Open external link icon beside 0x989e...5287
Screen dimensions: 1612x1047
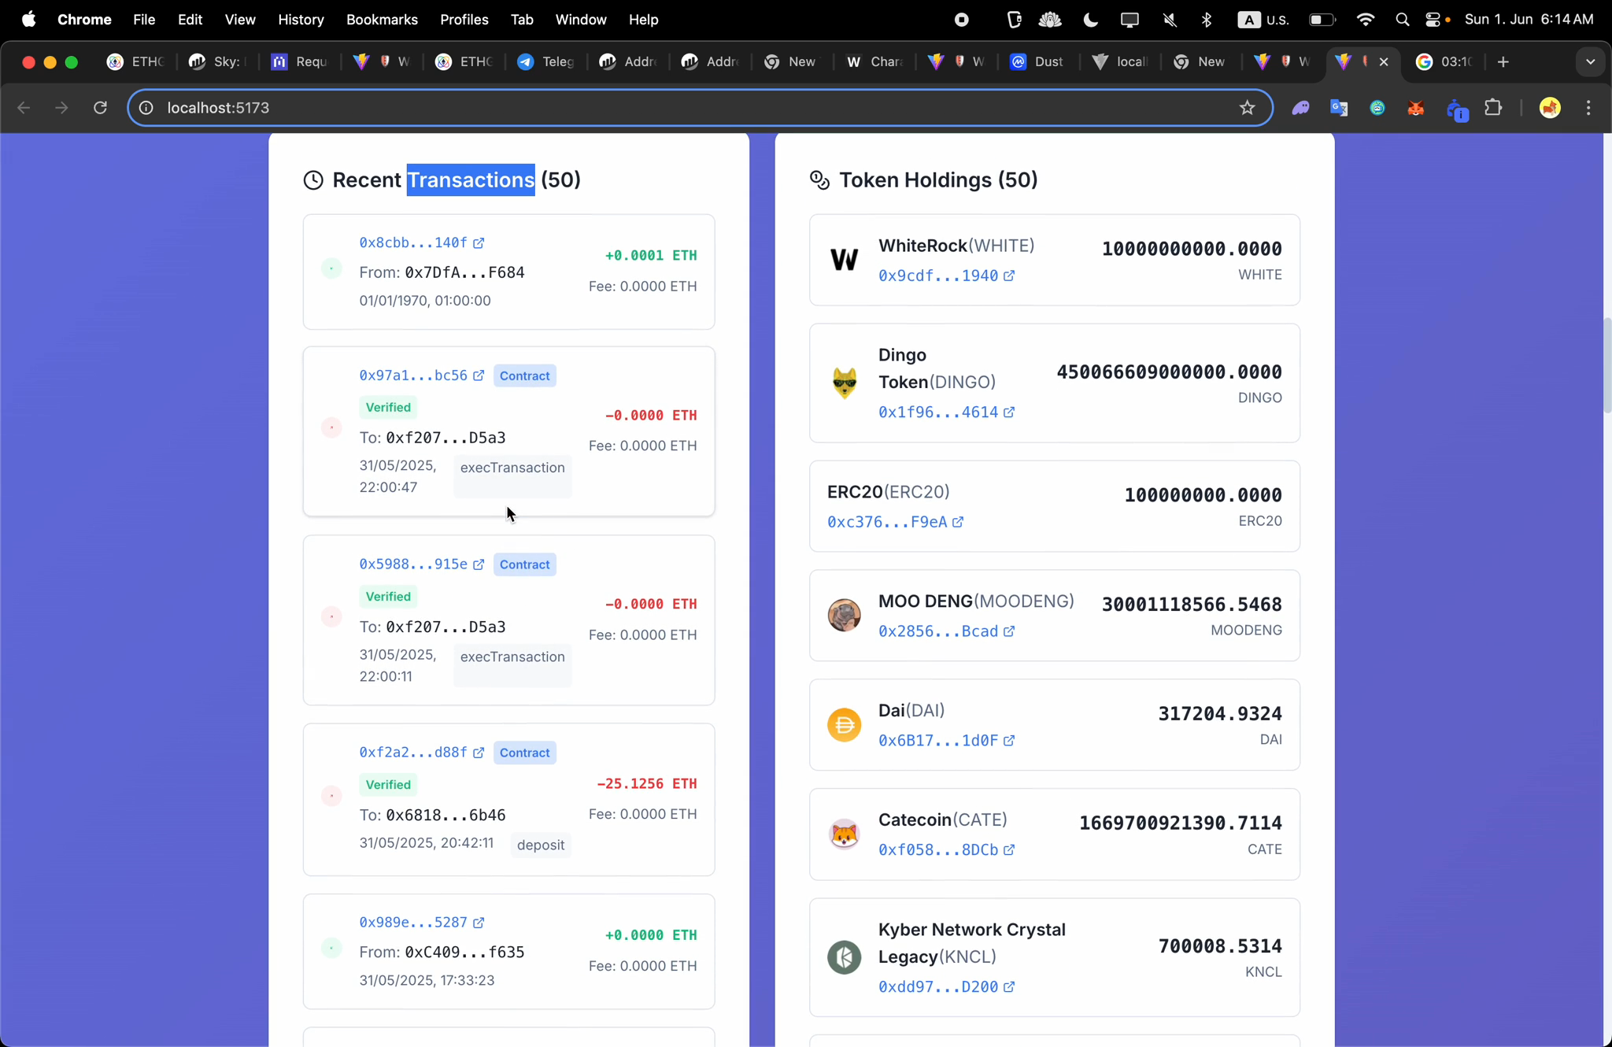point(479,922)
